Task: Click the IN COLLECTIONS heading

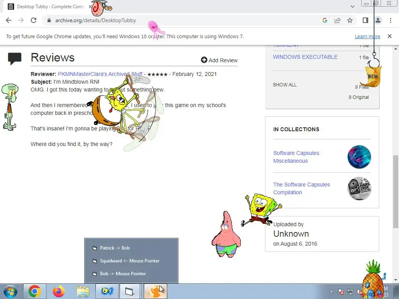Action: (x=296, y=129)
